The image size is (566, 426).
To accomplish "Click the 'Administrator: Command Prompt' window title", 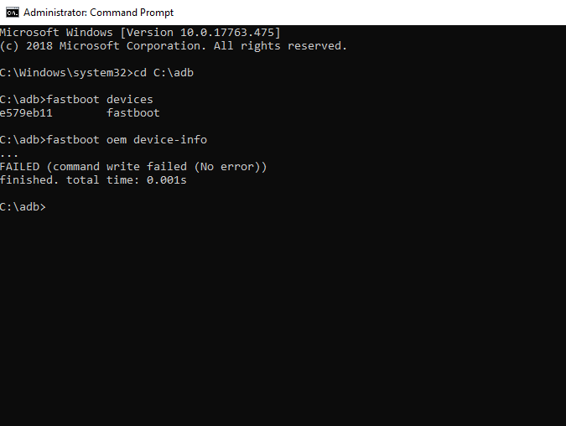I will pyautogui.click(x=98, y=13).
